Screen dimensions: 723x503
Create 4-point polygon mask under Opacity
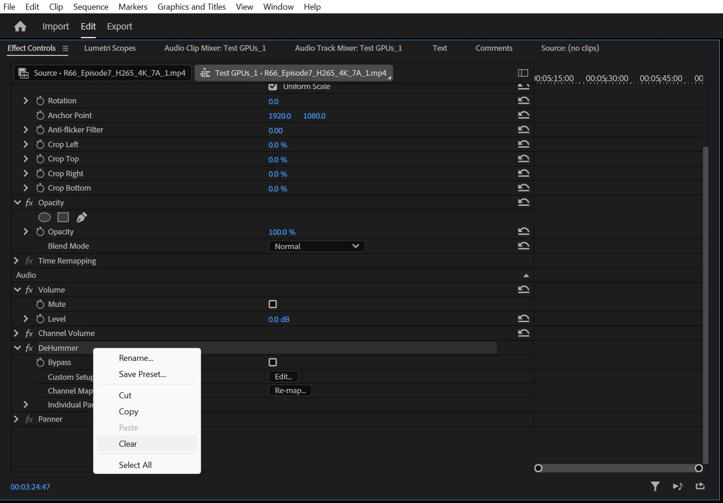tap(63, 217)
